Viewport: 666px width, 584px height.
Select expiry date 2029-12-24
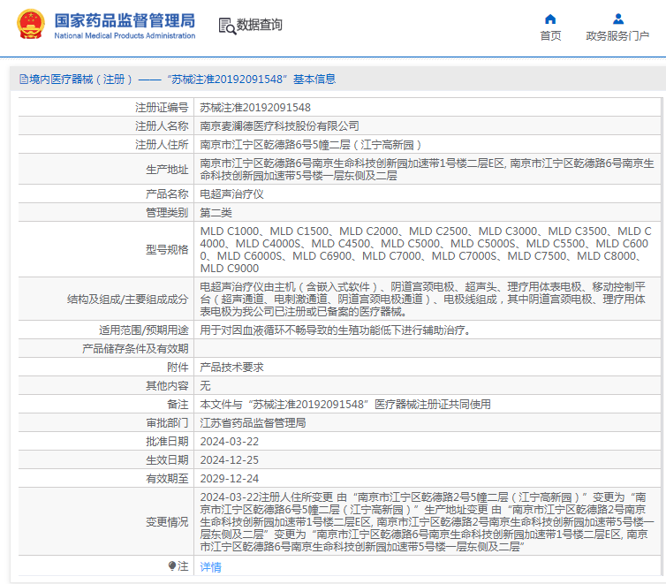pyautogui.click(x=230, y=479)
